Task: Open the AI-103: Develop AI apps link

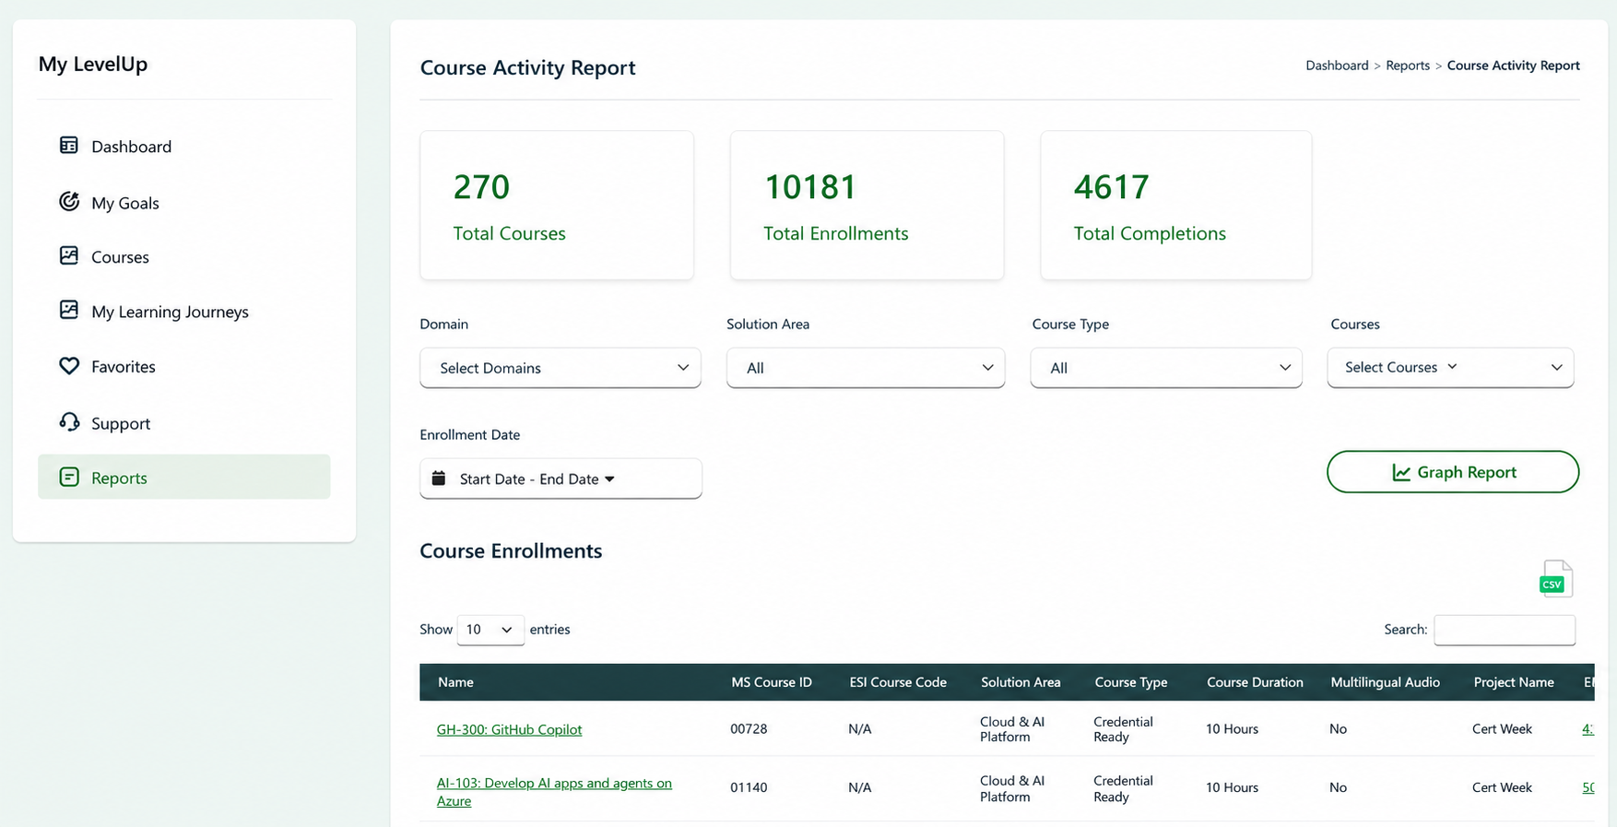Action: 554,792
